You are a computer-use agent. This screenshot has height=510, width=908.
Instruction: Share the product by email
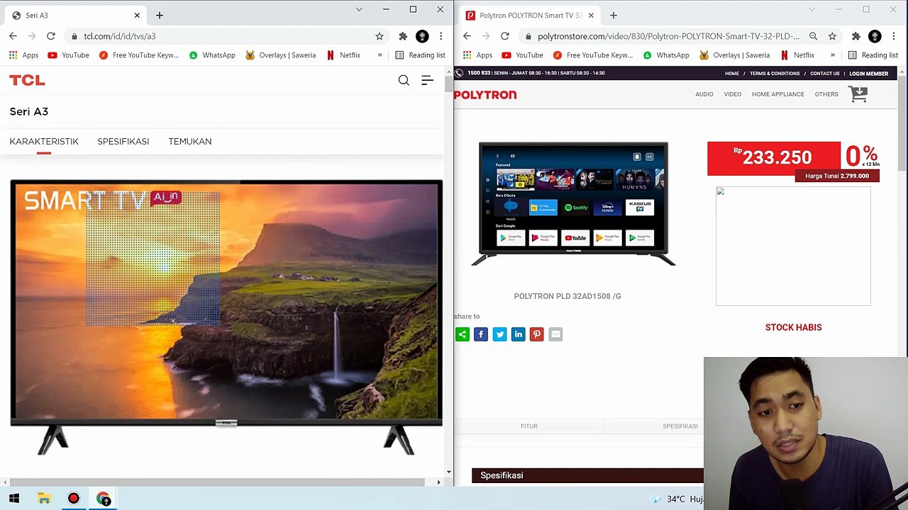(555, 334)
